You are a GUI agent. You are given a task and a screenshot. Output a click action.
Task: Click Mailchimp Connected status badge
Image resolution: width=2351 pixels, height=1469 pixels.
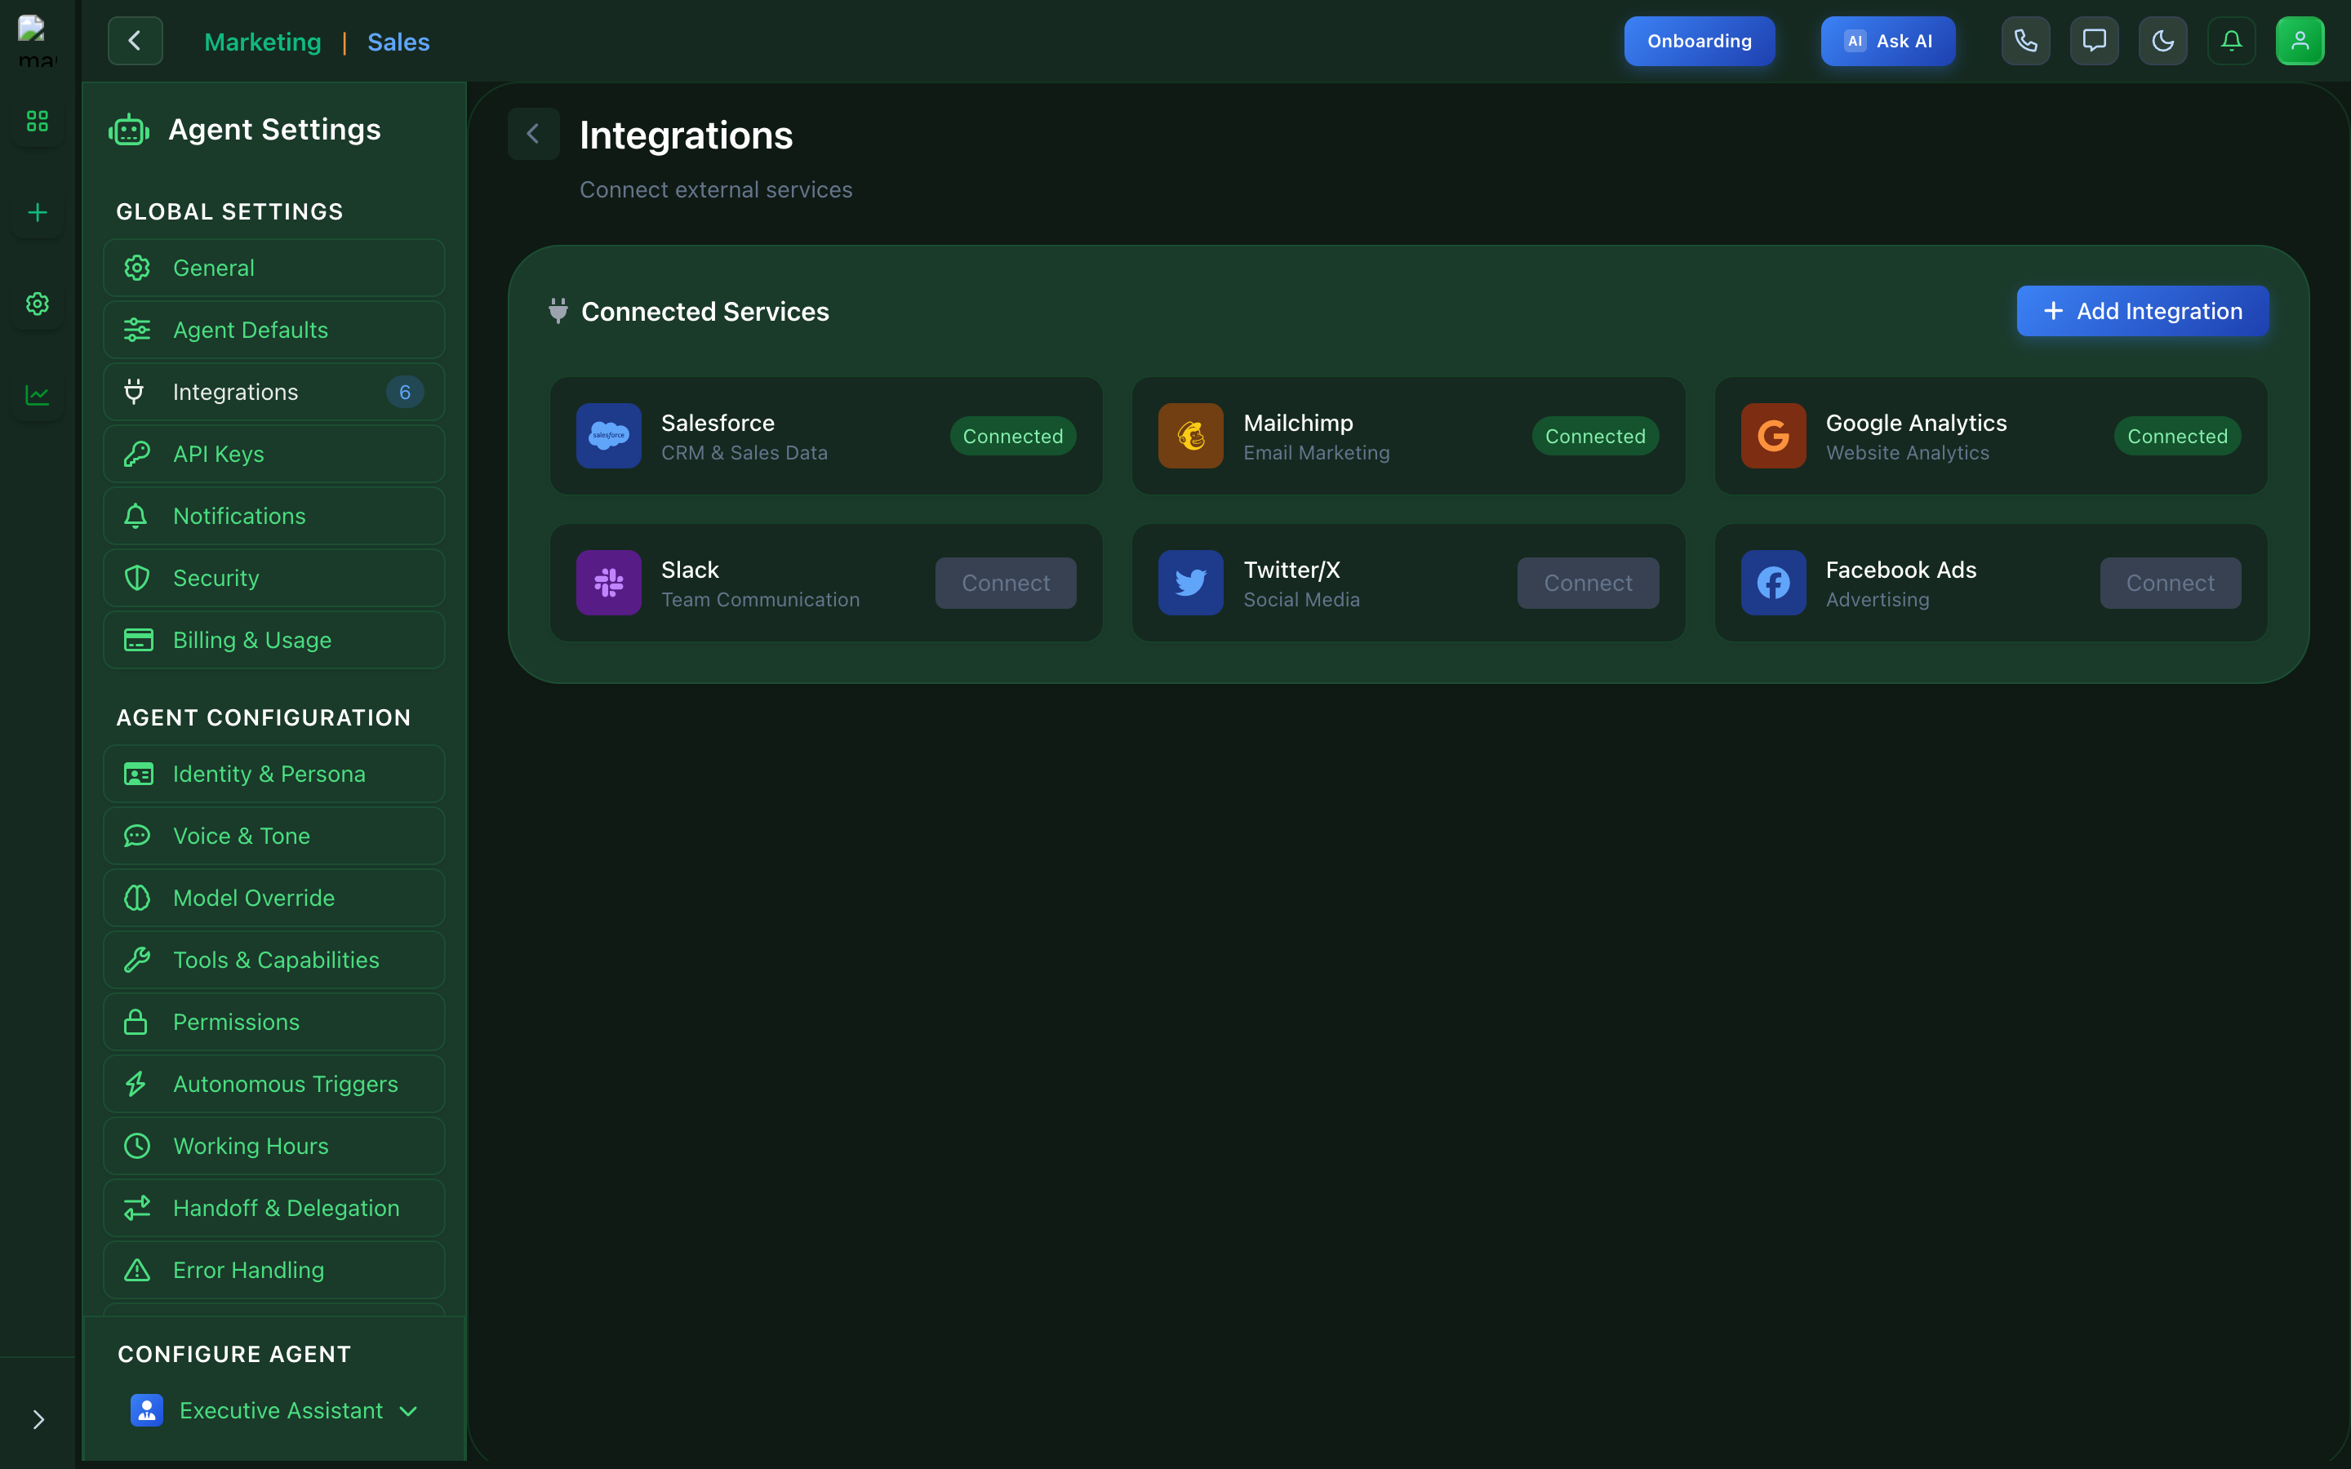1595,437
